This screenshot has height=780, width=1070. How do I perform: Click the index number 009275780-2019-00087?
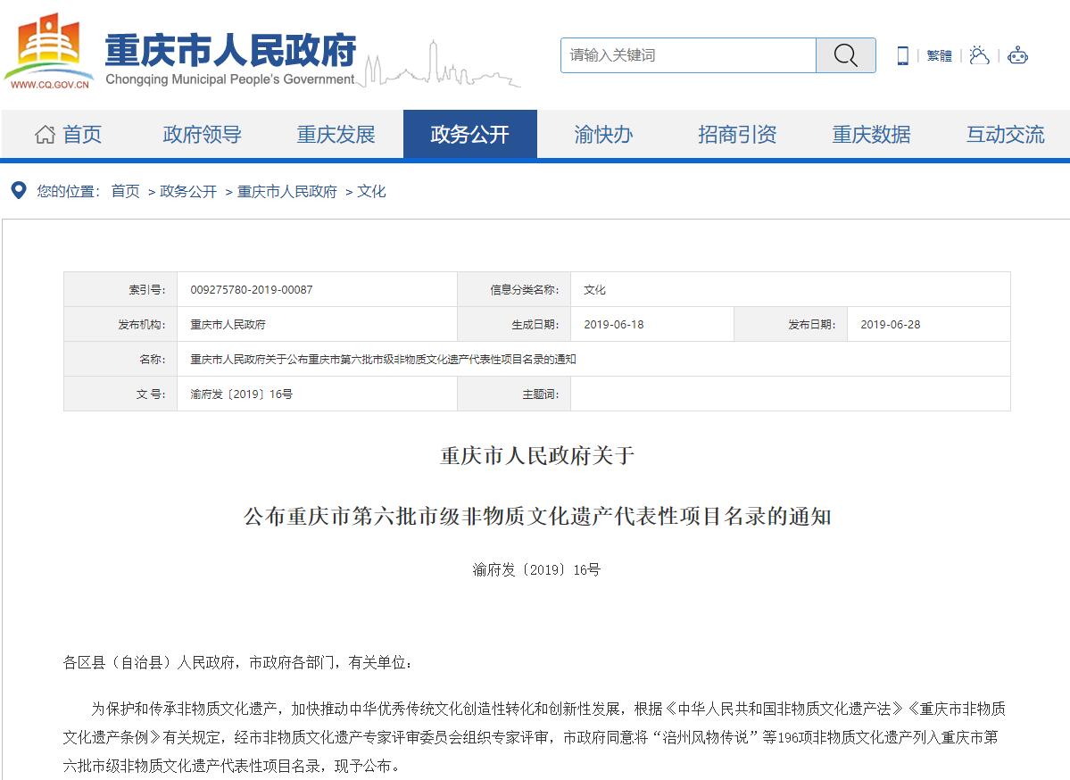[x=251, y=289]
